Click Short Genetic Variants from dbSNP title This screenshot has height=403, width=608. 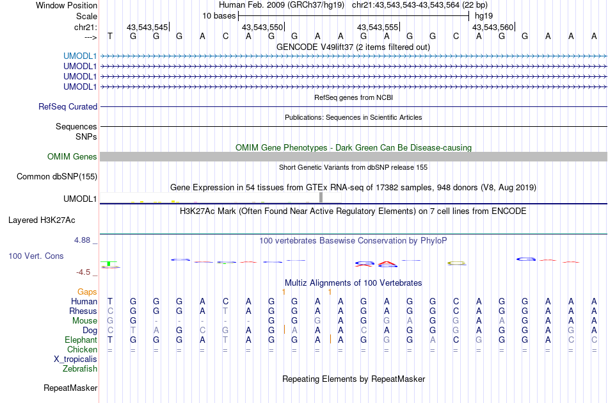[x=353, y=167]
